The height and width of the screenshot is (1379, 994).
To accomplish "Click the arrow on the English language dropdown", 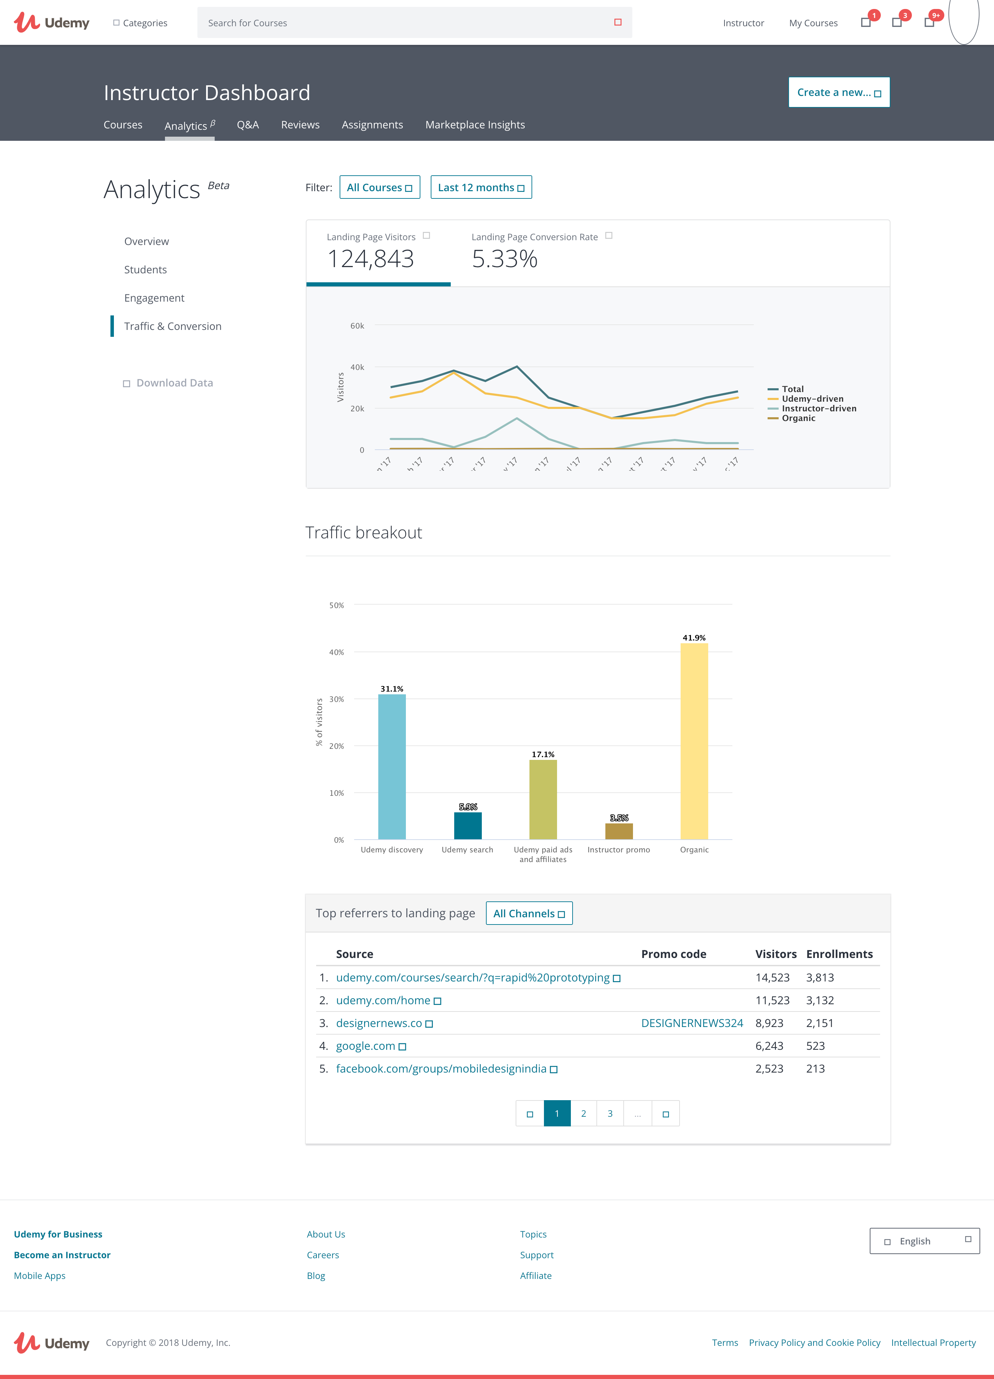I will click(x=968, y=1239).
